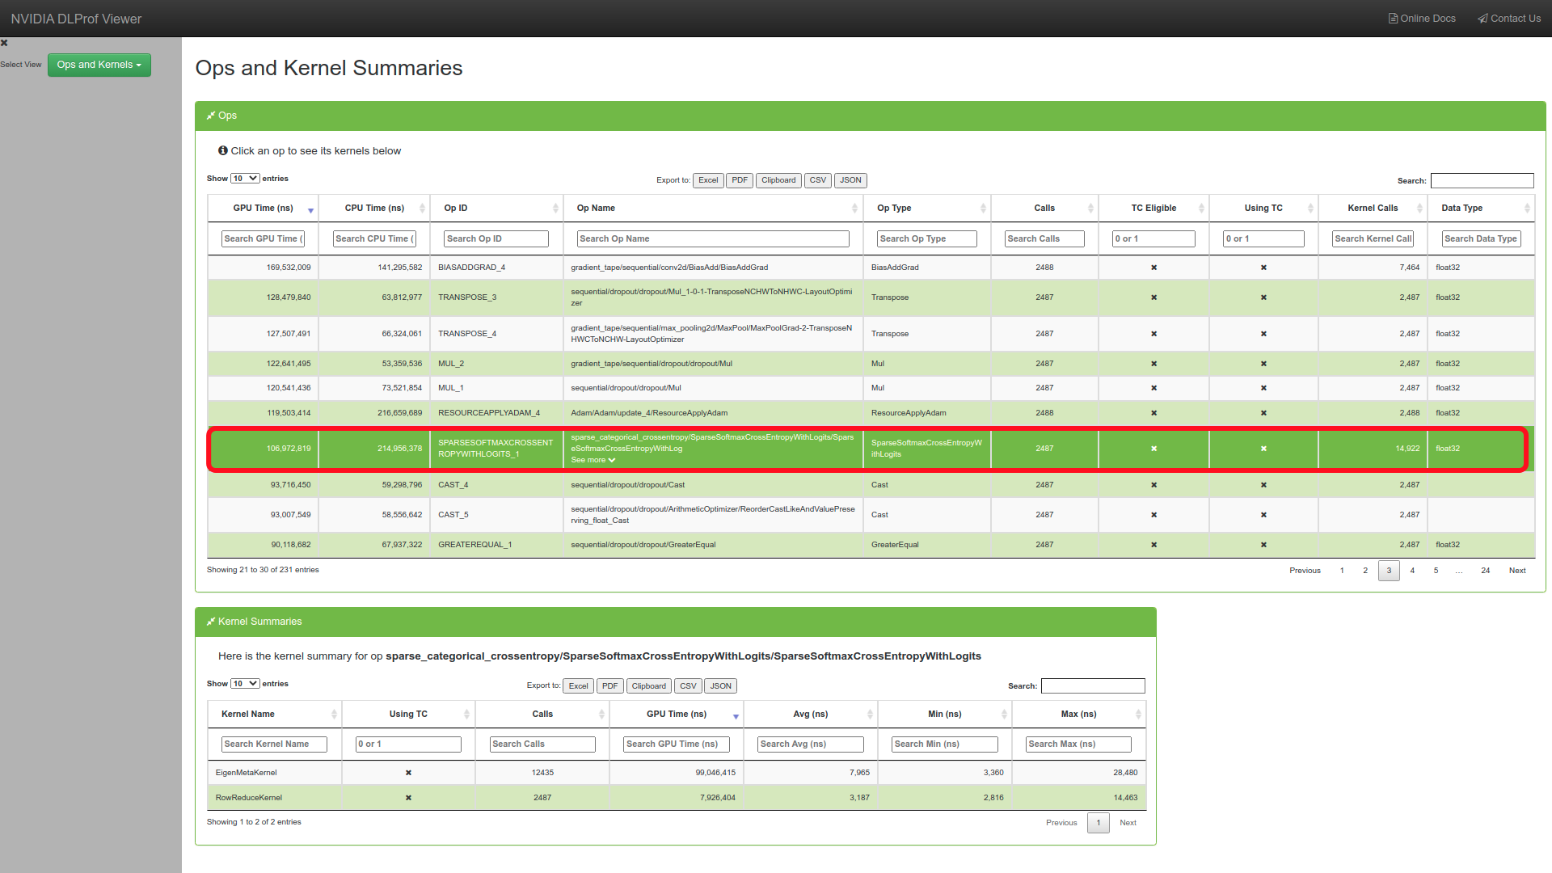1552x873 pixels.
Task: Click the Contact Us paper-plane icon
Action: pyautogui.click(x=1482, y=19)
